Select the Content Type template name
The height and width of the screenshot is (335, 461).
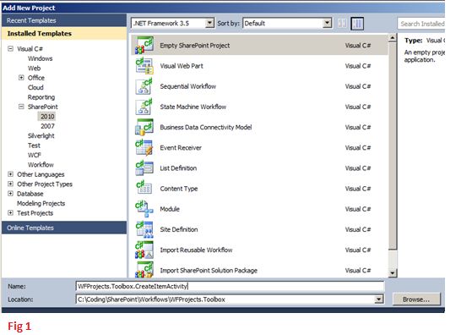click(179, 189)
